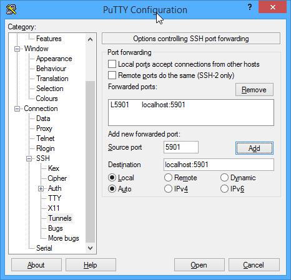Image resolution: width=291 pixels, height=280 pixels.
Task: Collapse the Connection tree node
Action: pos(17,109)
